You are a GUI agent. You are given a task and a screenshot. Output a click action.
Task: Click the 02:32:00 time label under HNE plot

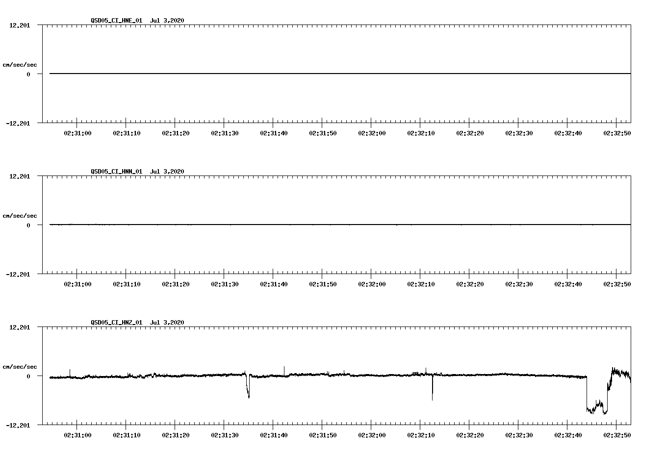[372, 133]
